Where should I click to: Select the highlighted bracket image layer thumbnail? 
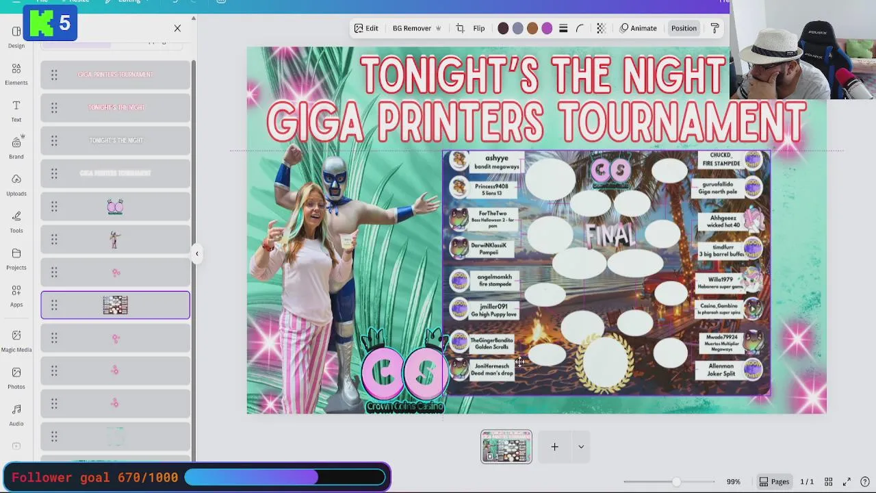click(x=115, y=305)
